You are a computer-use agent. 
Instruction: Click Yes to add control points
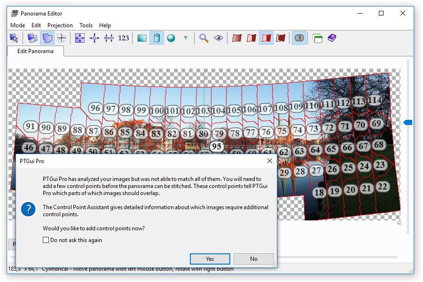[210, 259]
